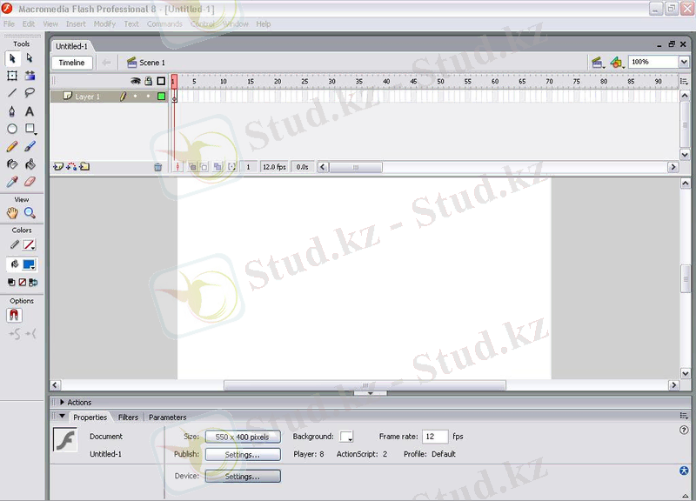
Task: Toggle Layer 1 green outline square
Action: point(161,97)
